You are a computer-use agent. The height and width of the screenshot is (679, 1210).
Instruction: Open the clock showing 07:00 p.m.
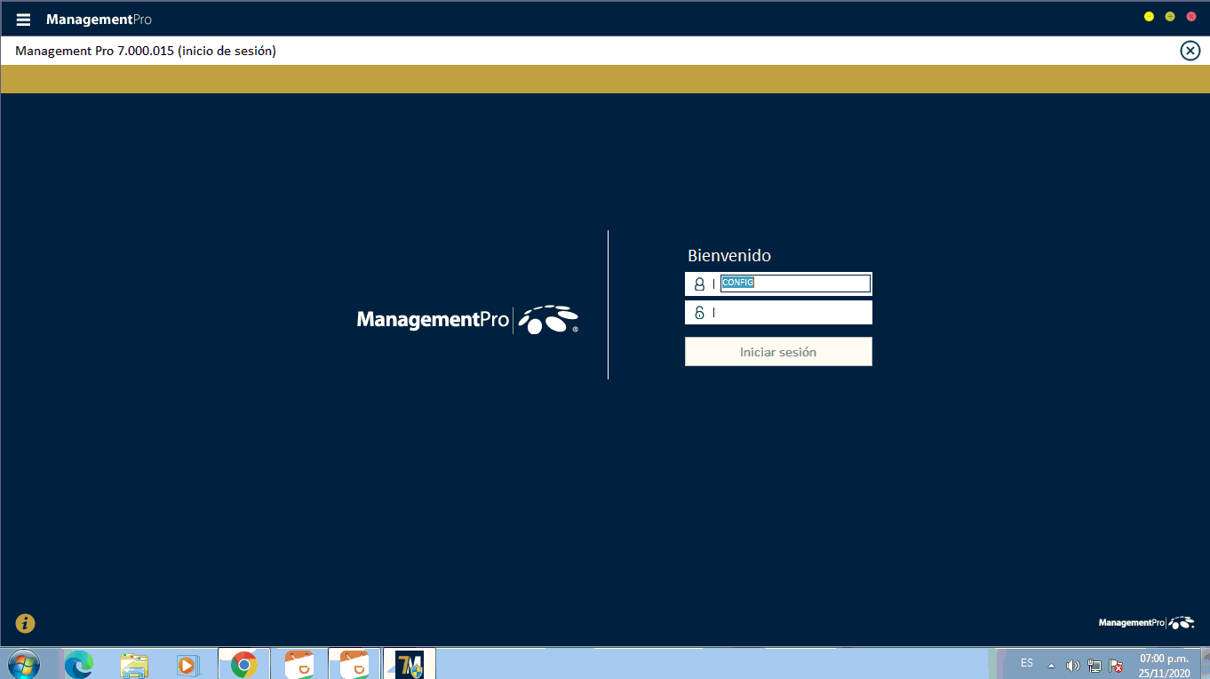pyautogui.click(x=1164, y=665)
